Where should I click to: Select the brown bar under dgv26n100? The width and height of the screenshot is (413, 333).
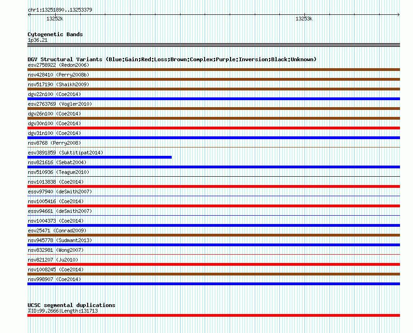click(213, 118)
